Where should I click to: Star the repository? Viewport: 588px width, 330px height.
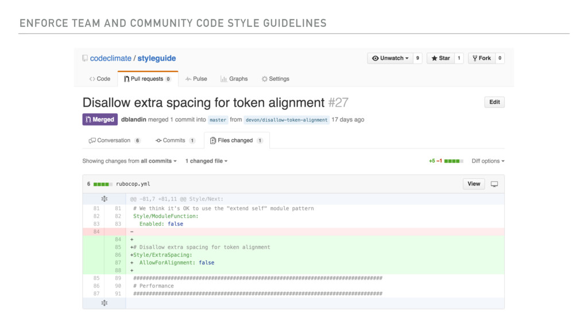440,58
